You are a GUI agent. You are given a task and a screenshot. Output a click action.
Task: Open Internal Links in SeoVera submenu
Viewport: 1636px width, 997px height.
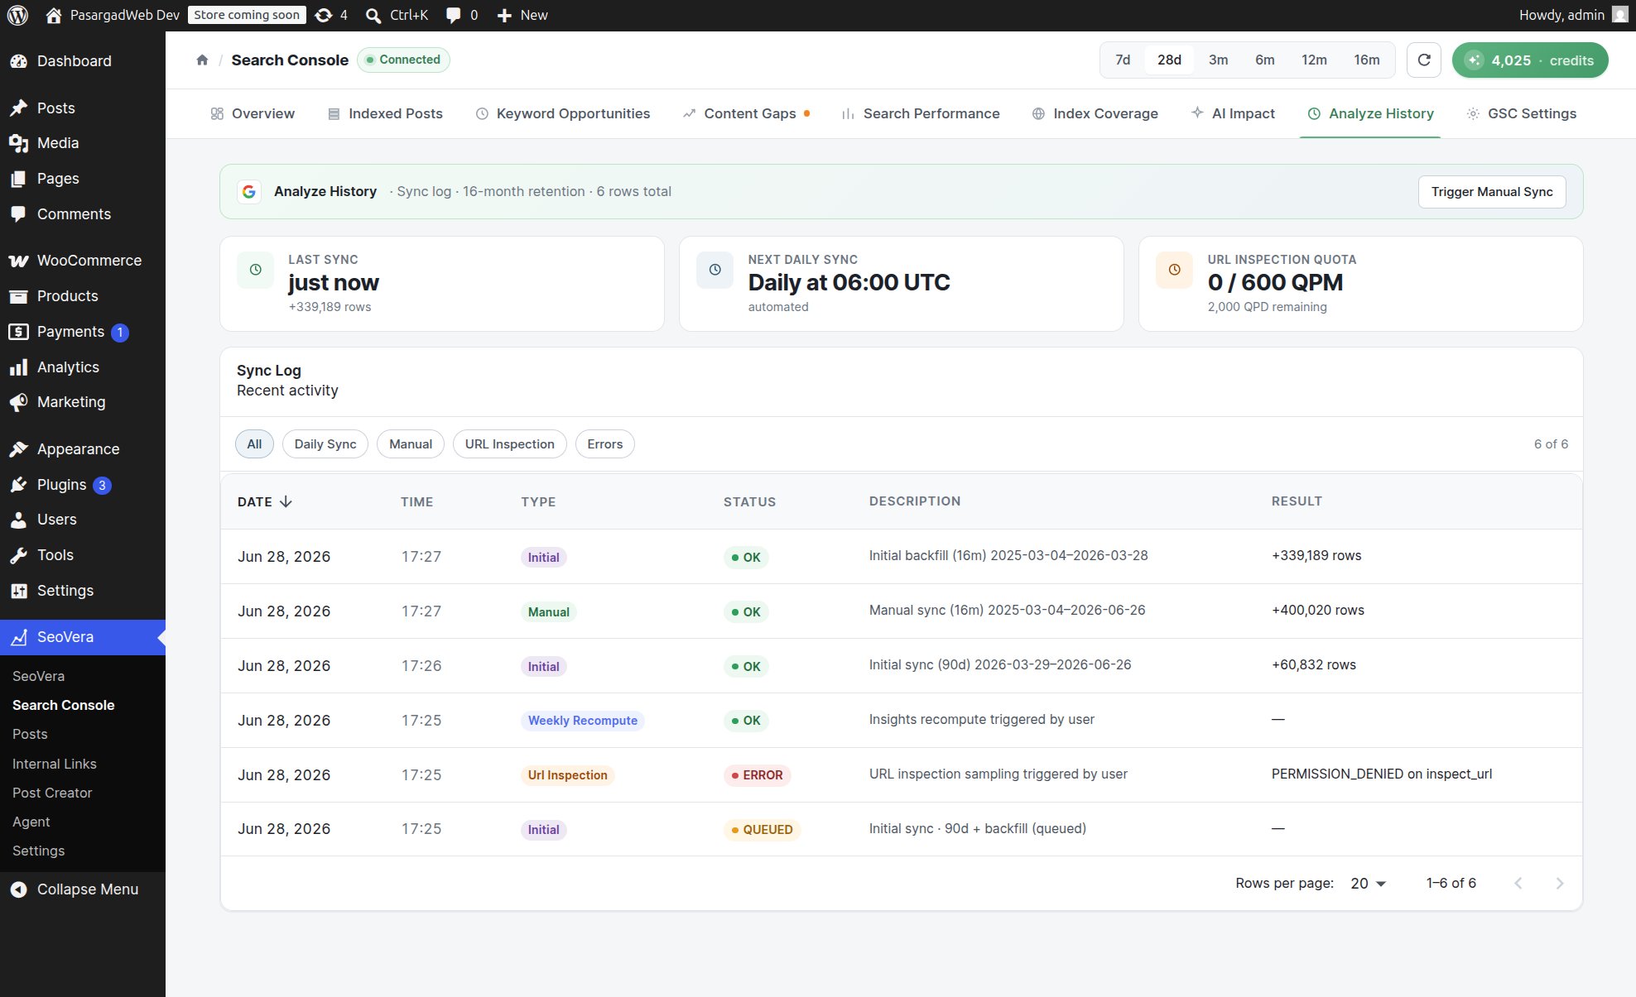coord(55,764)
